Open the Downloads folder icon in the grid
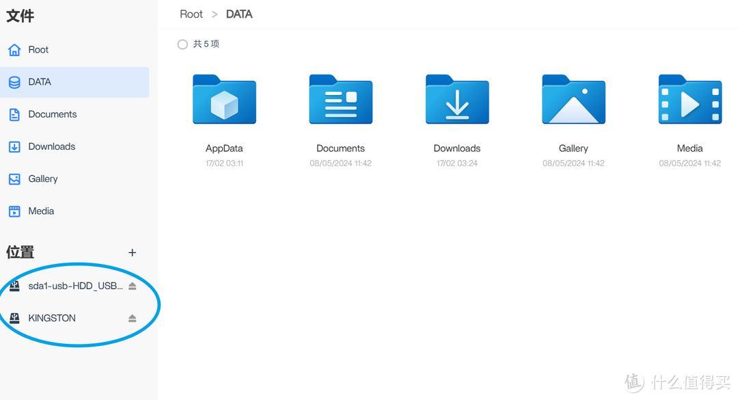Viewport: 738px width, 400px height. coord(457,99)
